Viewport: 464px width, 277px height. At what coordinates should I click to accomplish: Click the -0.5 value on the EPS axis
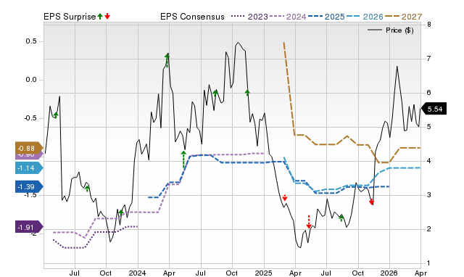point(30,118)
